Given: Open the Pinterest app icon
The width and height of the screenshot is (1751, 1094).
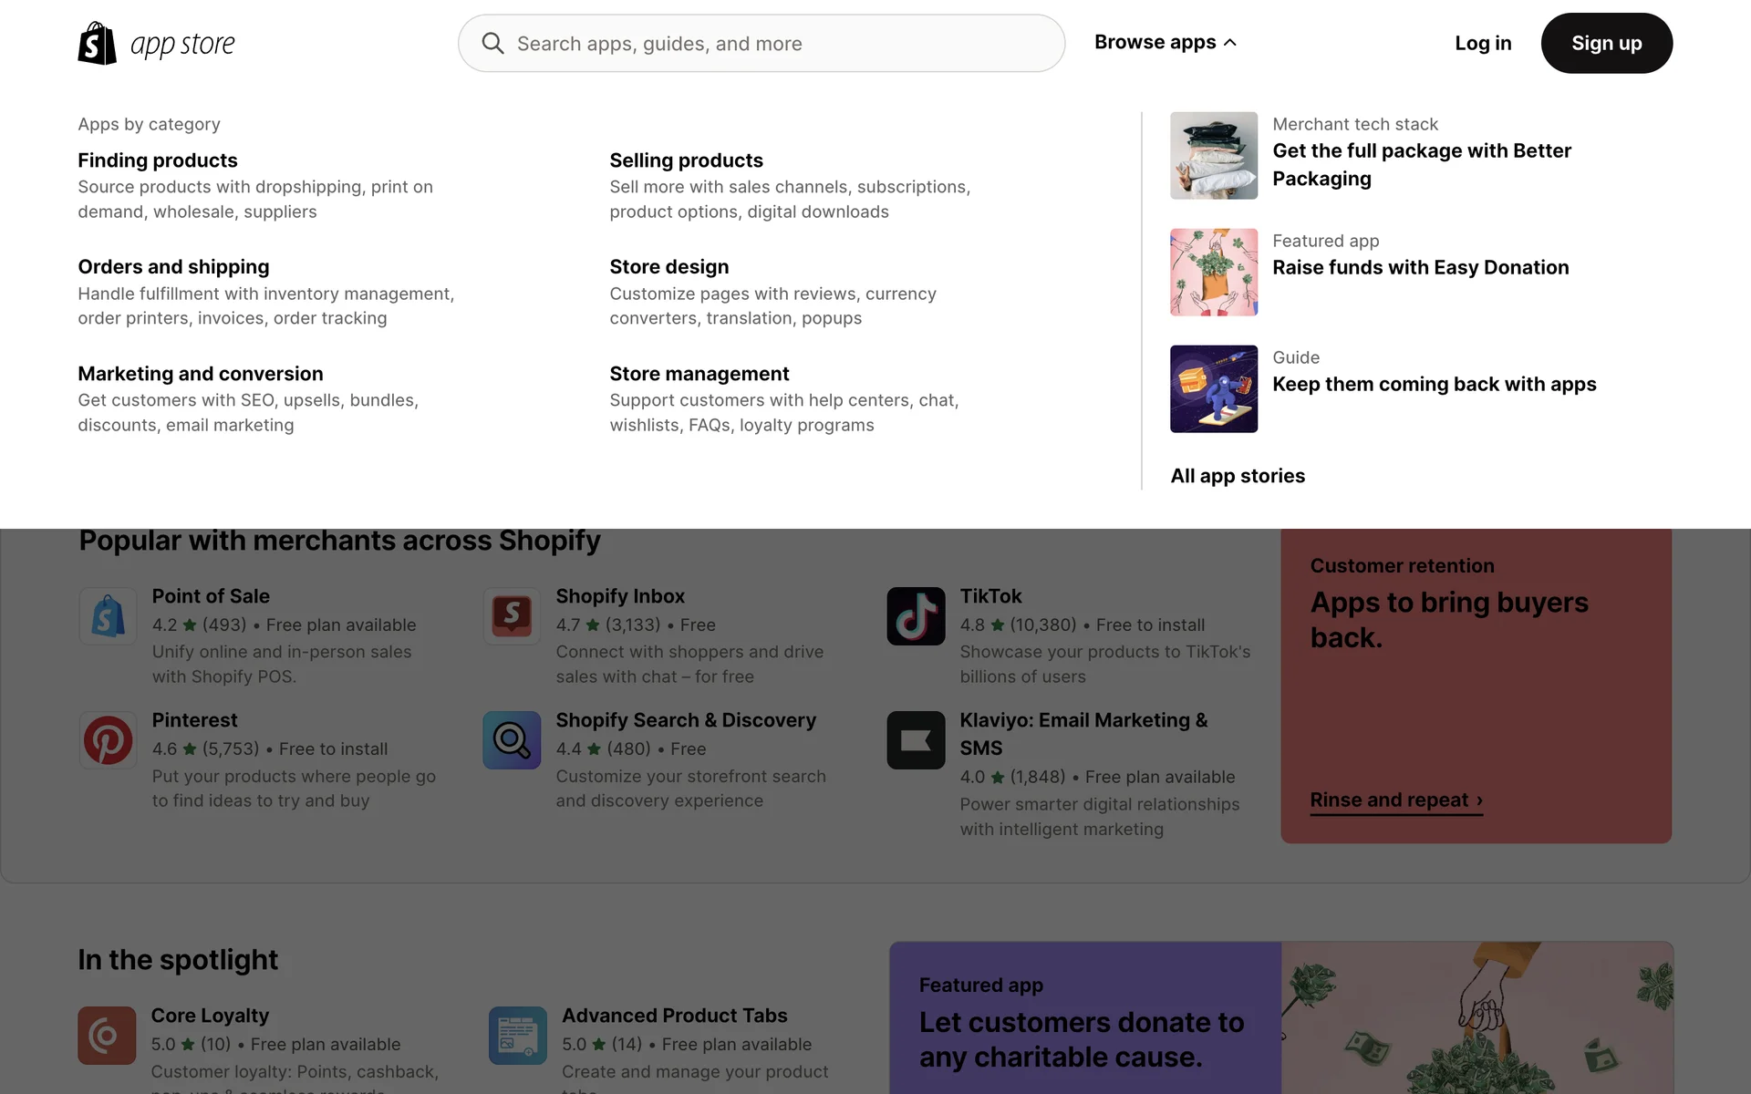Looking at the screenshot, I should coord(108,740).
